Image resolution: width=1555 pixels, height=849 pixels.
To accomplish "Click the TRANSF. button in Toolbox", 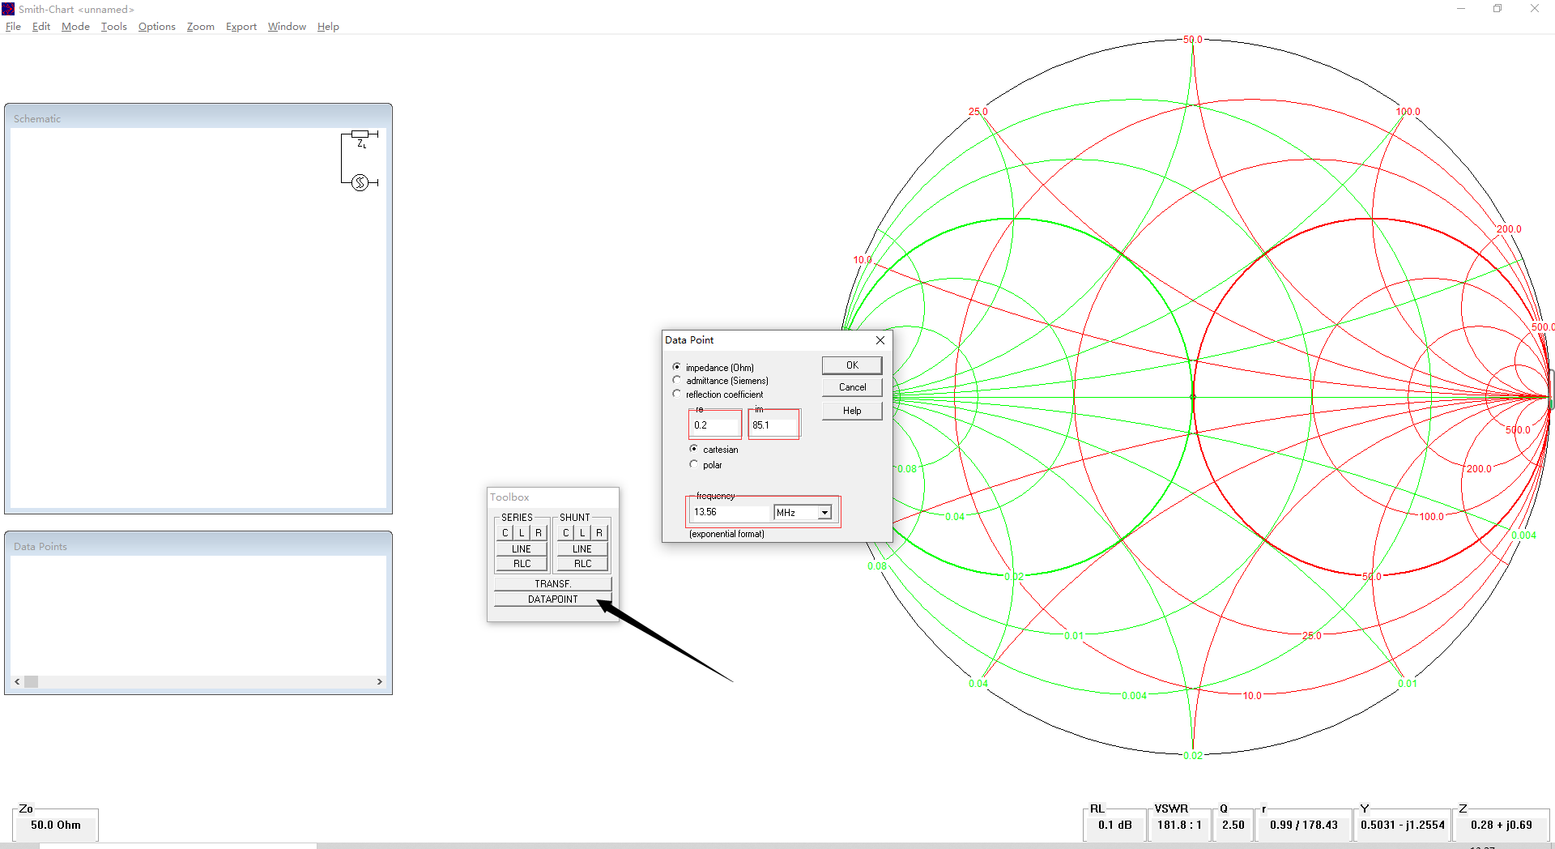I will point(552,583).
